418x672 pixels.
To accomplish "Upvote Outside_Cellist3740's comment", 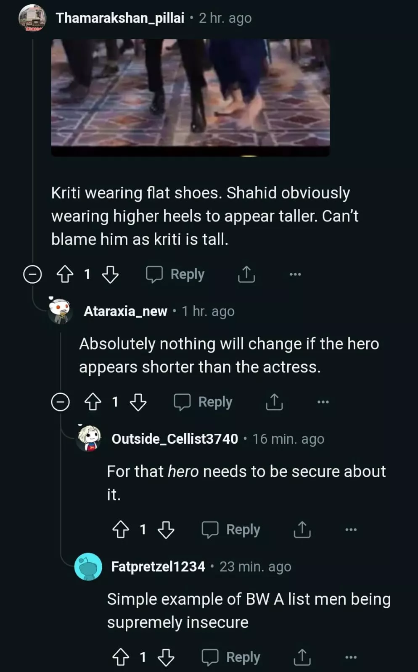I will click(x=121, y=530).
